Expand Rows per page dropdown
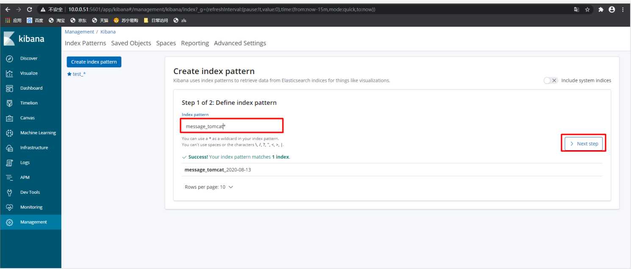This screenshot has height=269, width=631. pos(209,187)
